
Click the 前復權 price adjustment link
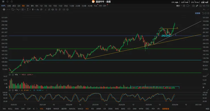198,13
